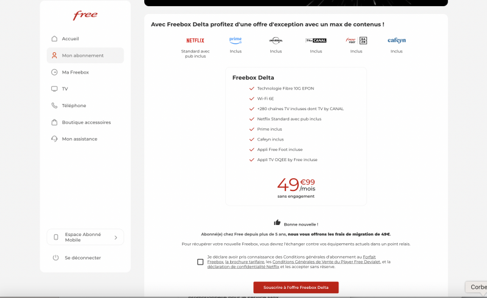
Task: Click the Mon assistance headset icon
Action: [55, 139]
